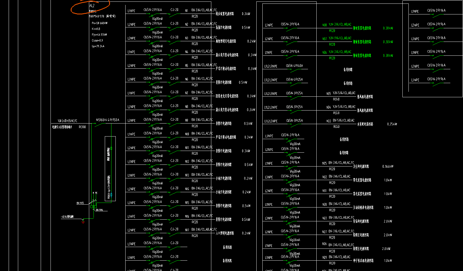
Task: Select circuit number N9 label
Action: [x=186, y=120]
